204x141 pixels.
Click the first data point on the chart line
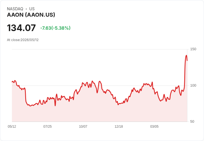tap(12, 82)
